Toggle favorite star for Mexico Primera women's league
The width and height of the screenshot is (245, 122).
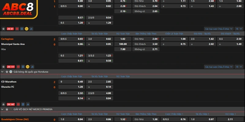(6, 109)
